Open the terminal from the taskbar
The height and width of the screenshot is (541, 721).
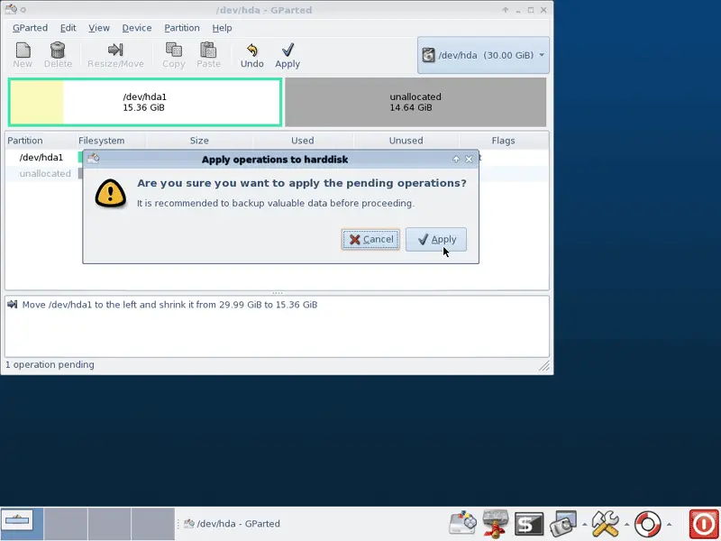[529, 524]
